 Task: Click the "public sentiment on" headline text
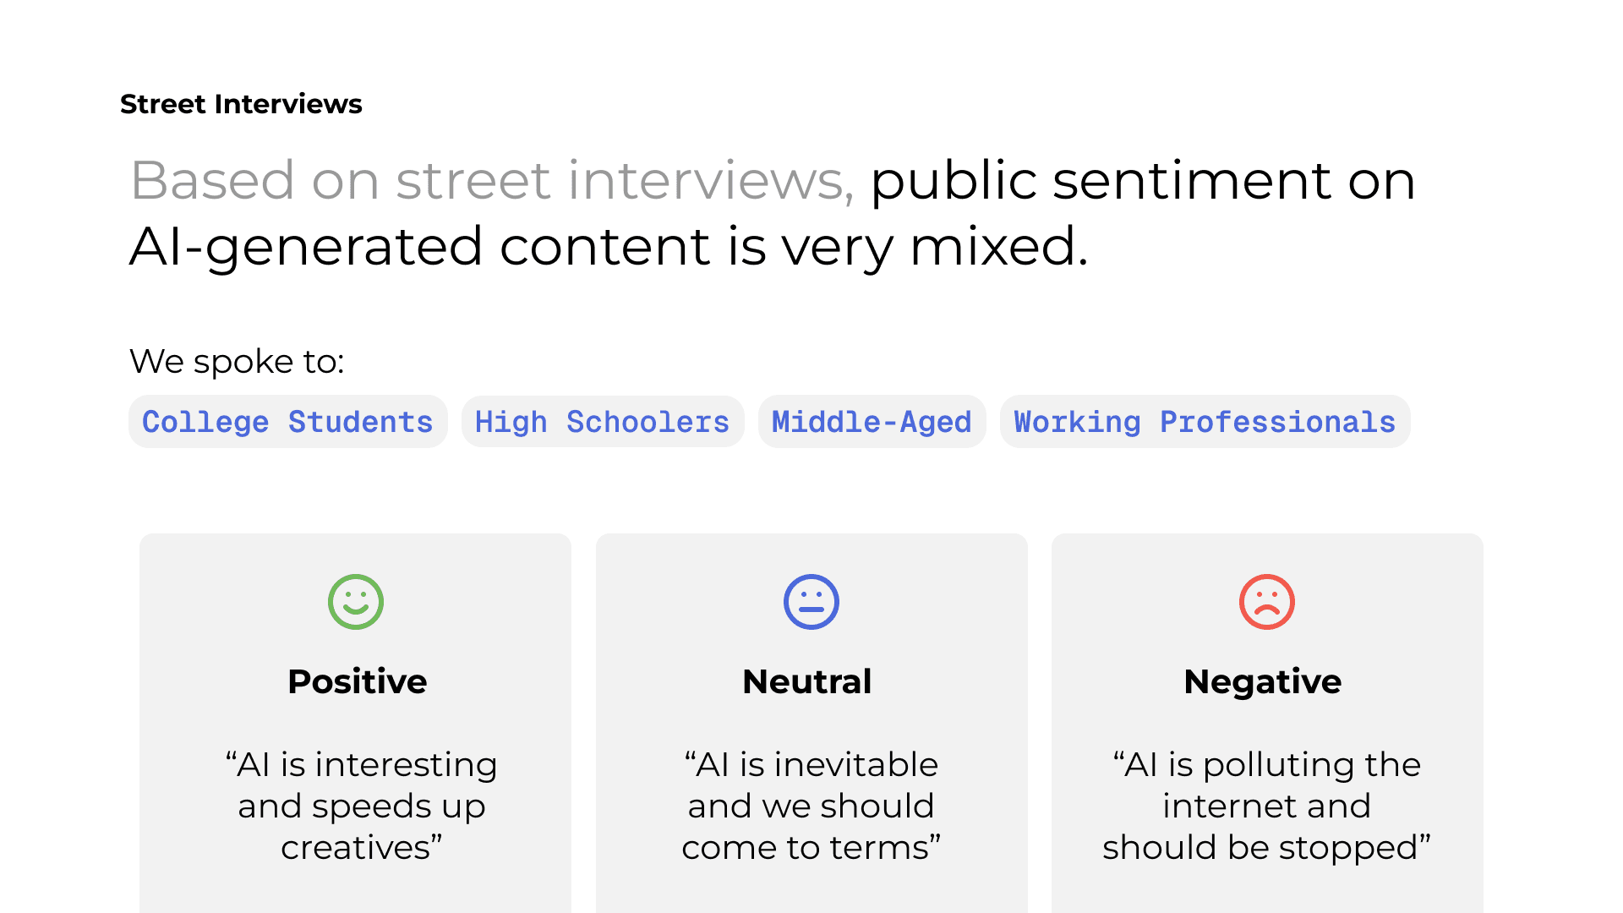coord(1143,180)
